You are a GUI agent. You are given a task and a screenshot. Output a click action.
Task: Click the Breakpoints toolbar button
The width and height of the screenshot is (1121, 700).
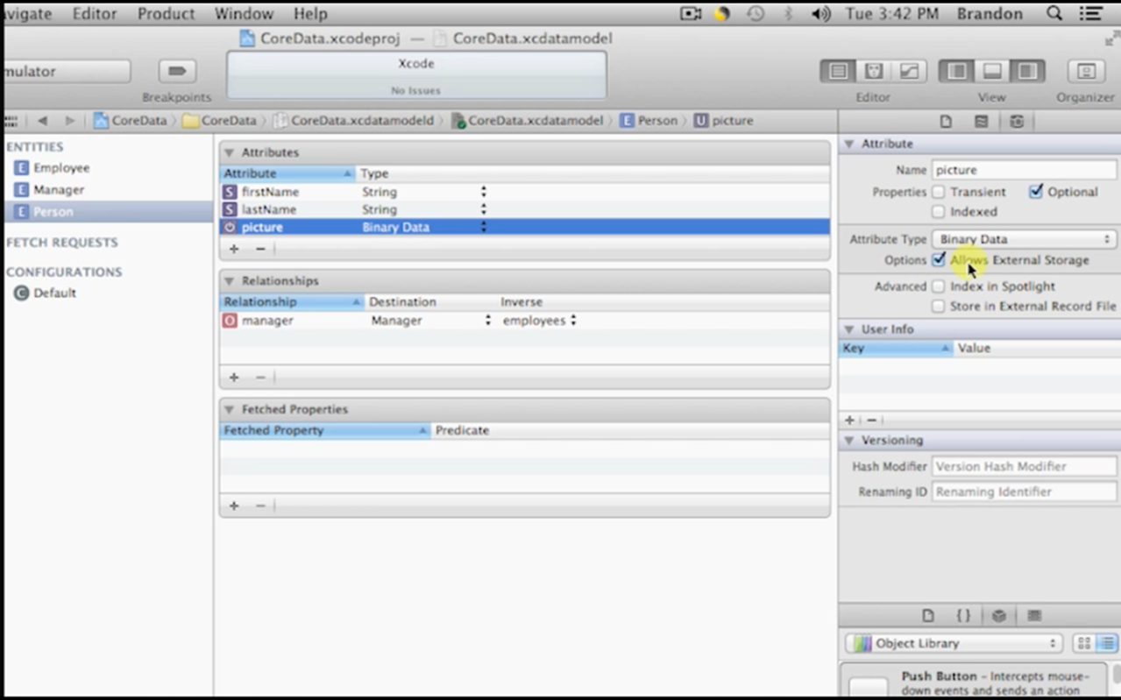coord(176,71)
